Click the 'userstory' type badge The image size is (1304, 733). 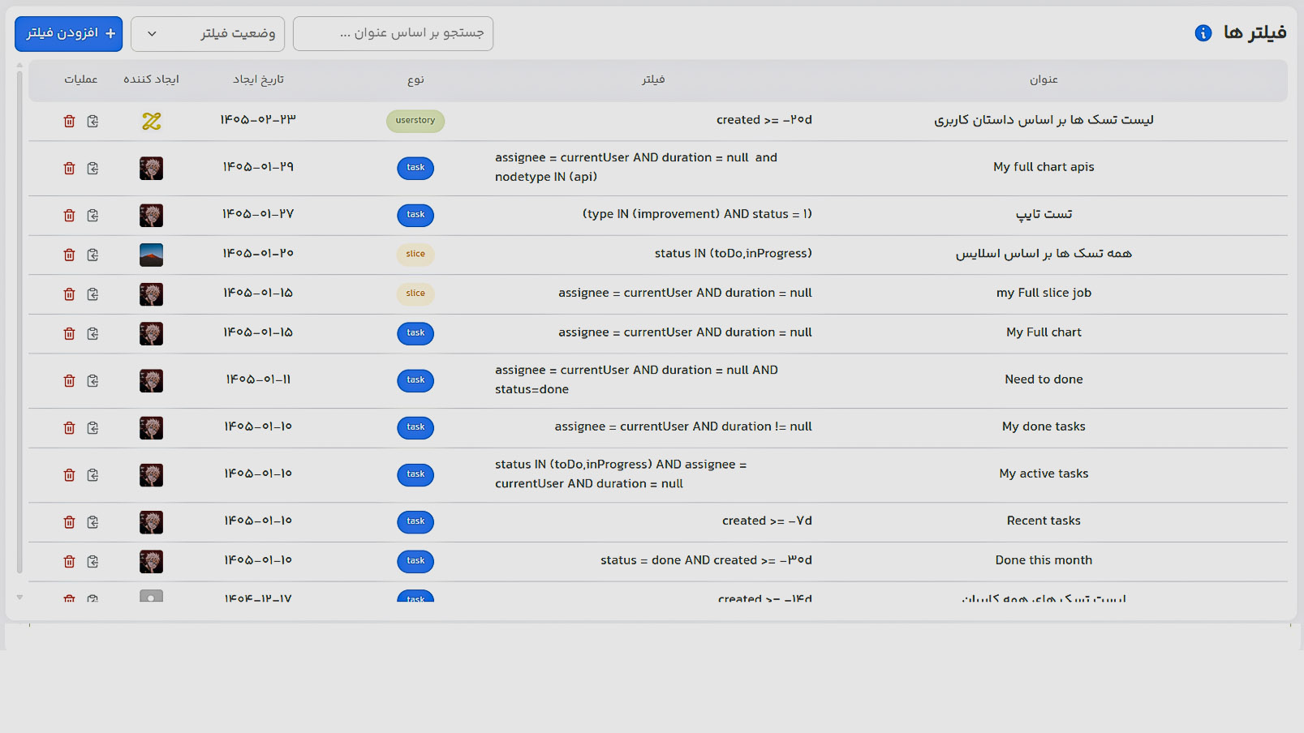[415, 121]
